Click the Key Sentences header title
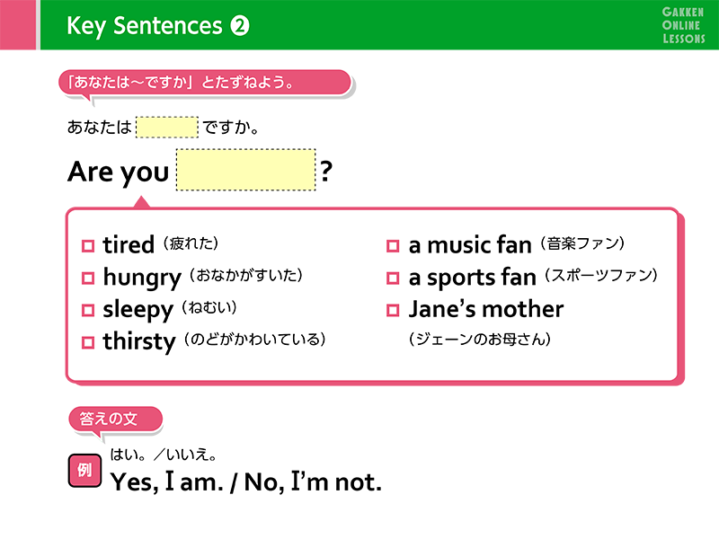 [x=145, y=26]
